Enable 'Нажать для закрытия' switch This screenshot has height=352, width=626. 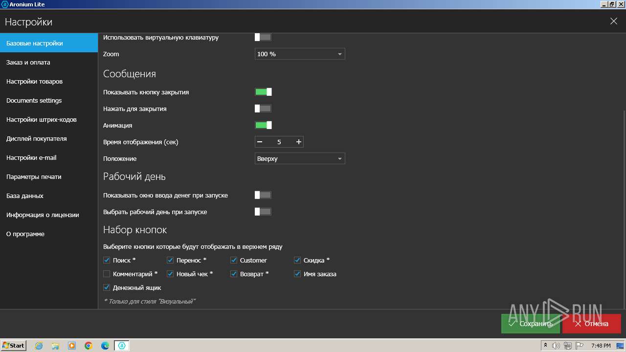coord(263,109)
